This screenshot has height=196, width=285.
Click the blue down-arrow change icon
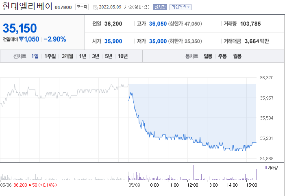(x=21, y=39)
